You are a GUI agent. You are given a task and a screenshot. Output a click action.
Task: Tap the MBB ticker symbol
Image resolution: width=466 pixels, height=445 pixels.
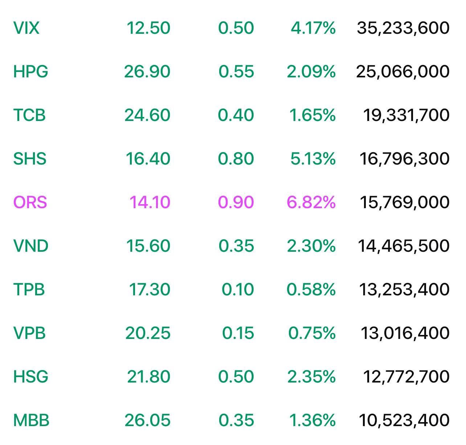pyautogui.click(x=31, y=420)
